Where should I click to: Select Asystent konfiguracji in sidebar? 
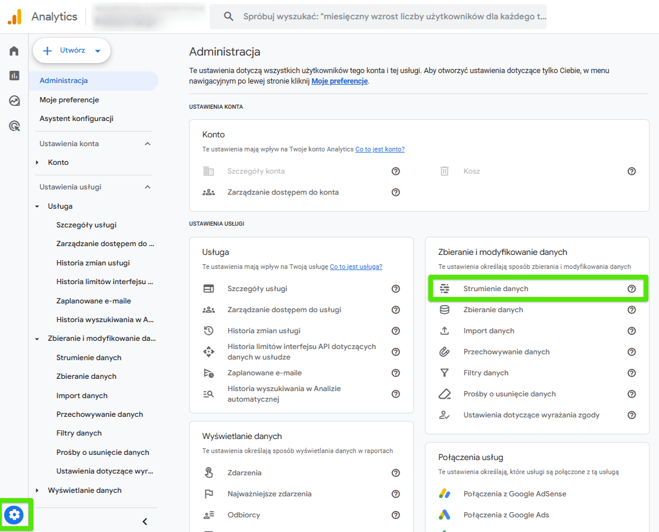point(76,119)
